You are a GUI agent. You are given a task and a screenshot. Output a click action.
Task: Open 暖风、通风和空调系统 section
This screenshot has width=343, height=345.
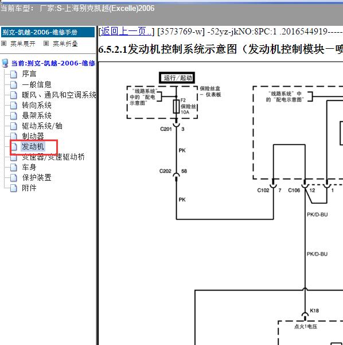click(x=59, y=95)
